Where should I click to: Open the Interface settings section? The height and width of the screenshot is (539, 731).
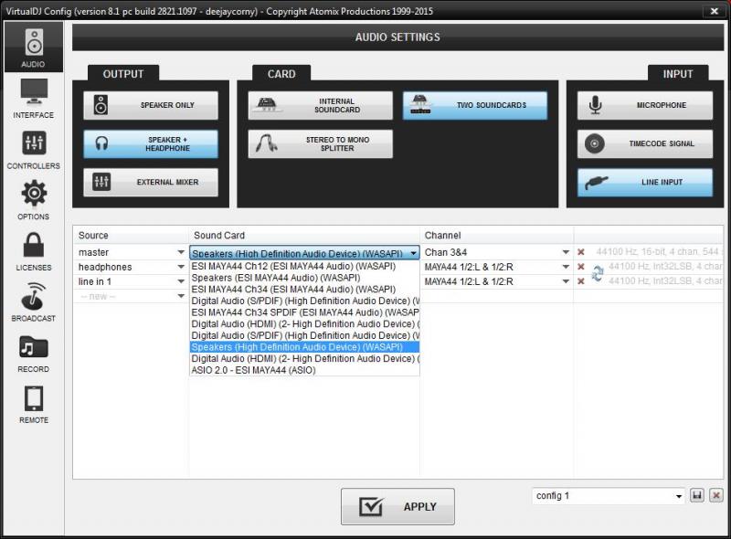click(x=33, y=99)
